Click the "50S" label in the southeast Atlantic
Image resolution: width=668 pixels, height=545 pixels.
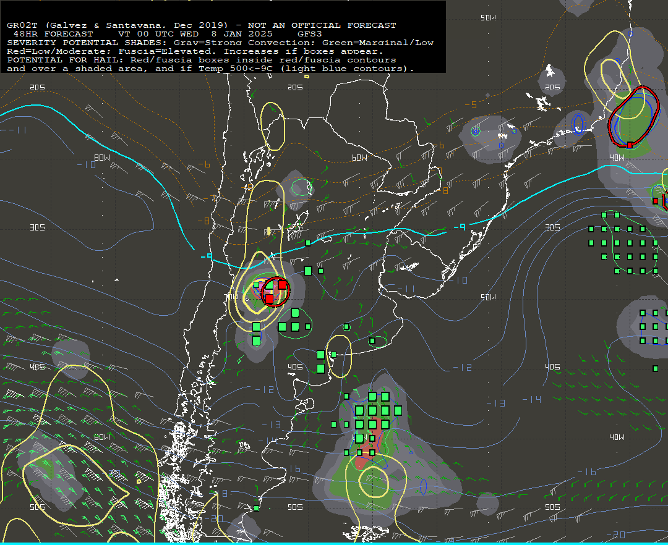pyautogui.click(x=552, y=507)
